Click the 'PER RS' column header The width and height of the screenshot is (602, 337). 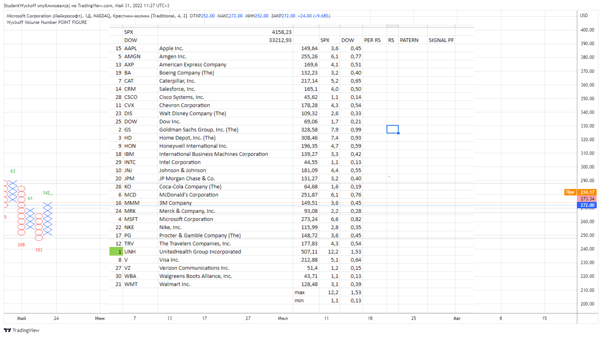[x=372, y=40]
